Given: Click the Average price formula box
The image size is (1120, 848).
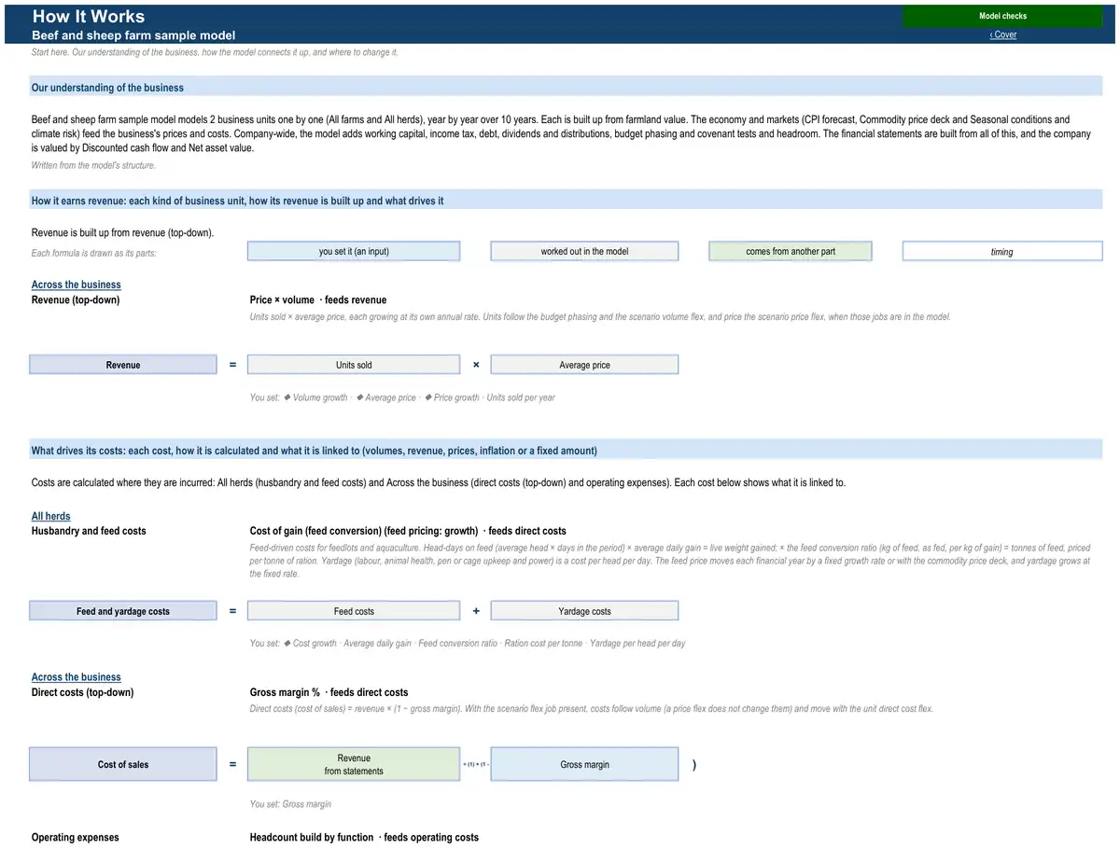Looking at the screenshot, I should coord(584,365).
